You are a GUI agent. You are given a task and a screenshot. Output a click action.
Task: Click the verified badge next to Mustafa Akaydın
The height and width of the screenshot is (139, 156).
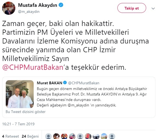point(61,5)
